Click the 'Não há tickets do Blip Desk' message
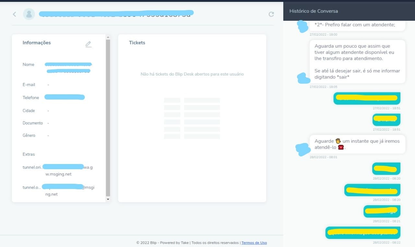Viewport: 415px width, 247px height. (x=192, y=74)
